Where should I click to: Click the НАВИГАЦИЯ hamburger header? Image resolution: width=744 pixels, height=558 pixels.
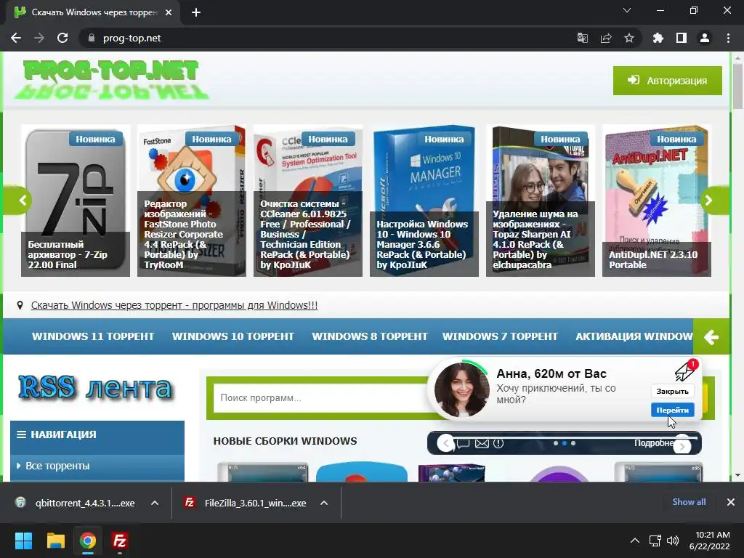(97, 434)
